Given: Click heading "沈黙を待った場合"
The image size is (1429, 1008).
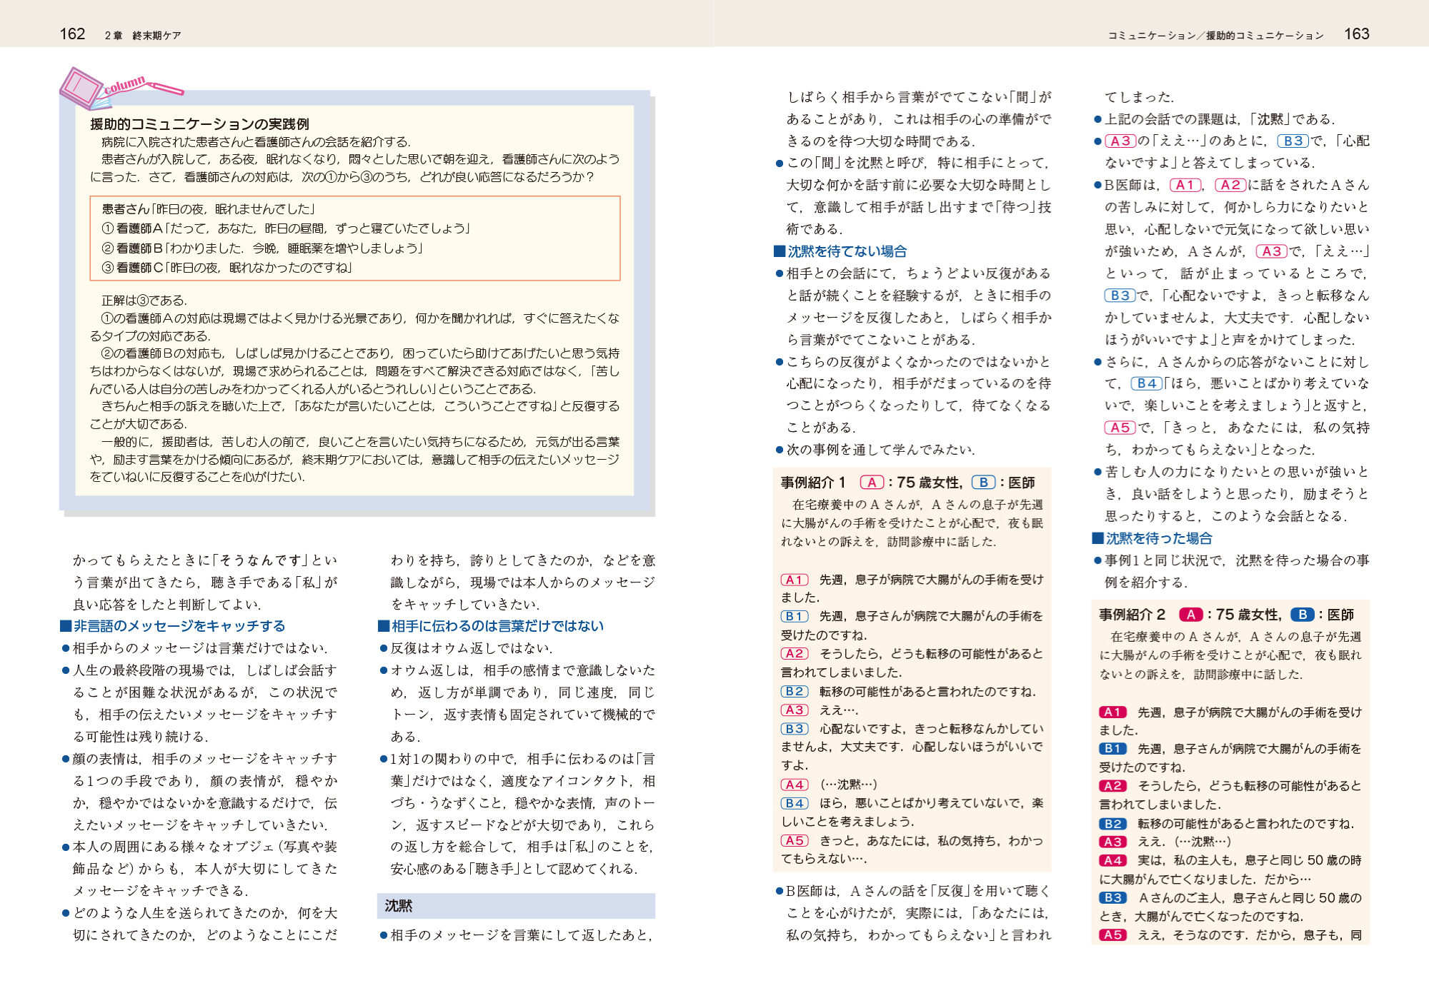Looking at the screenshot, I should click(1159, 538).
